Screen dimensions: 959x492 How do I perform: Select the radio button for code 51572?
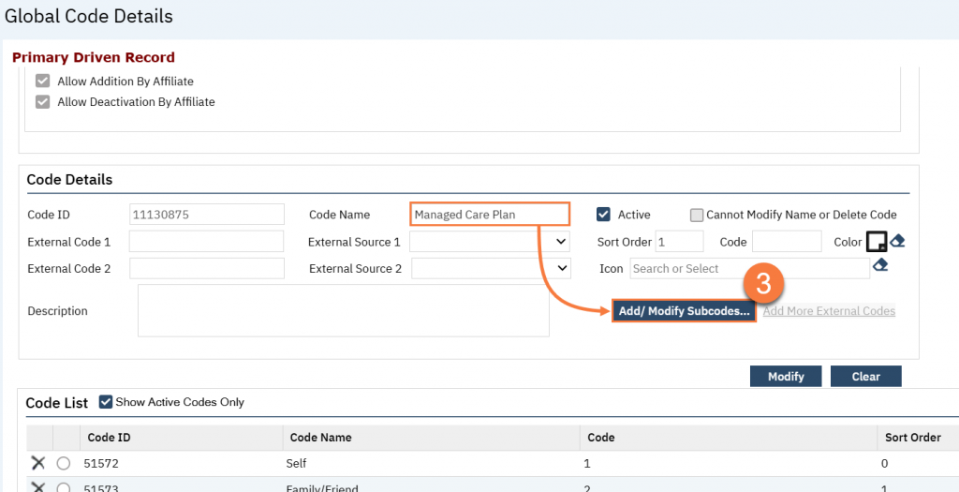(x=64, y=463)
